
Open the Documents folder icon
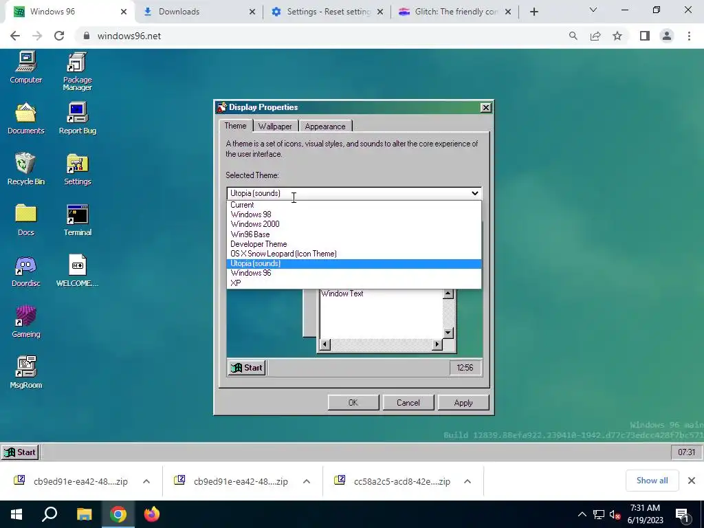pos(26,118)
